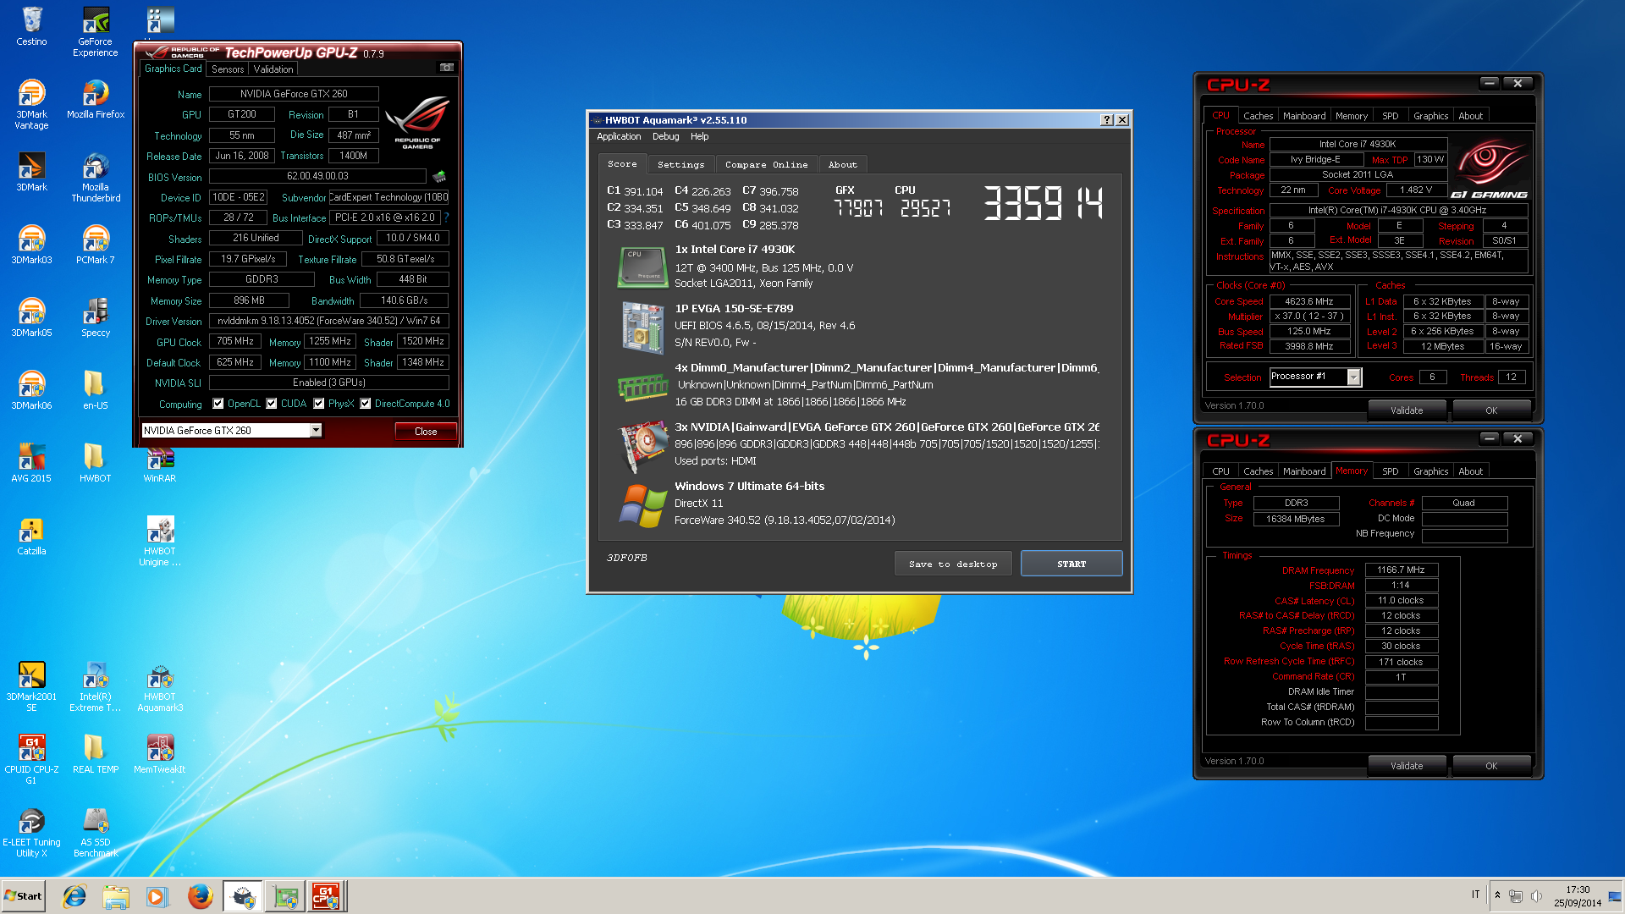The image size is (1625, 914).
Task: Save the BIOS using the chip icon
Action: click(x=439, y=177)
